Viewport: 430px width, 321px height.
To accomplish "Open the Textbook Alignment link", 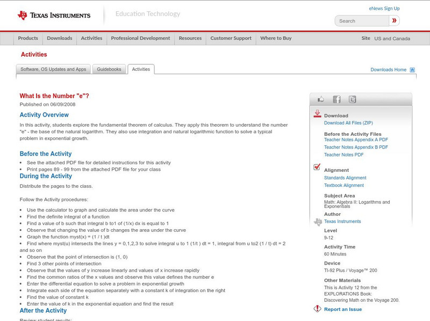I will point(344,185).
